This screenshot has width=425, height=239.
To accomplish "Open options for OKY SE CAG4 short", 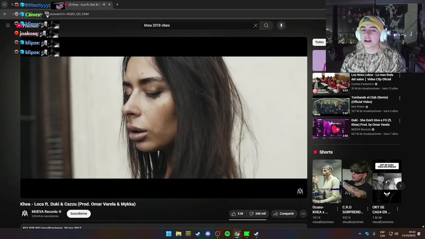I will 397,209.
